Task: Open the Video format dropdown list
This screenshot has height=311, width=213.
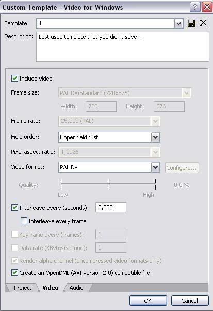Action: pyautogui.click(x=156, y=167)
